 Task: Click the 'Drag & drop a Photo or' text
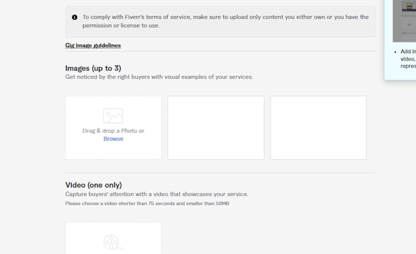[113, 131]
